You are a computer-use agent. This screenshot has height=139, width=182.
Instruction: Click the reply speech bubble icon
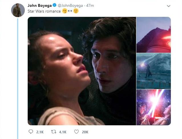click(x=31, y=132)
